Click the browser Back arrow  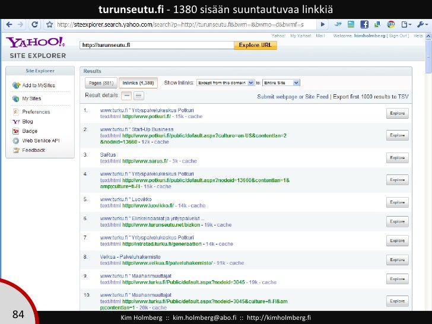[9, 24]
